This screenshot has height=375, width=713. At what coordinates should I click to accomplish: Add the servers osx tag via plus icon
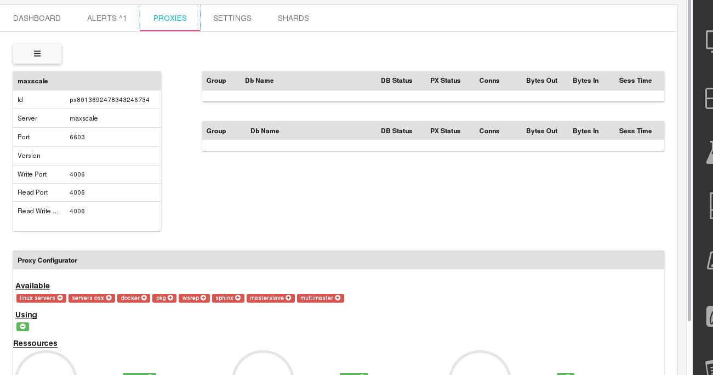pyautogui.click(x=109, y=298)
